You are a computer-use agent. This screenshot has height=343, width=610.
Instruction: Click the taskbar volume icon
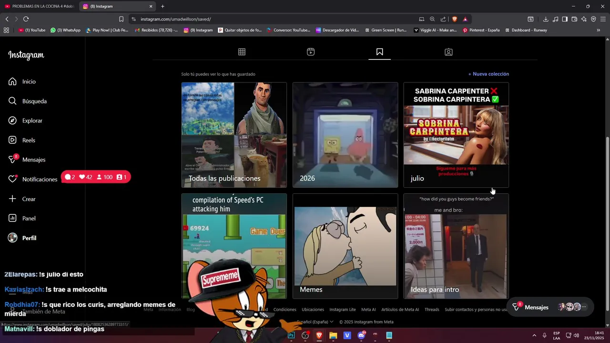(x=576, y=335)
